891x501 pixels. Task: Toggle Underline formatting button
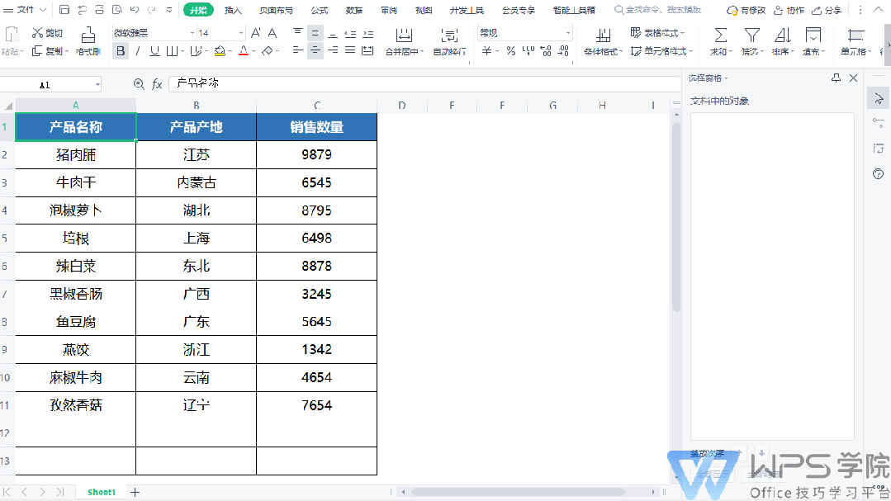click(154, 51)
